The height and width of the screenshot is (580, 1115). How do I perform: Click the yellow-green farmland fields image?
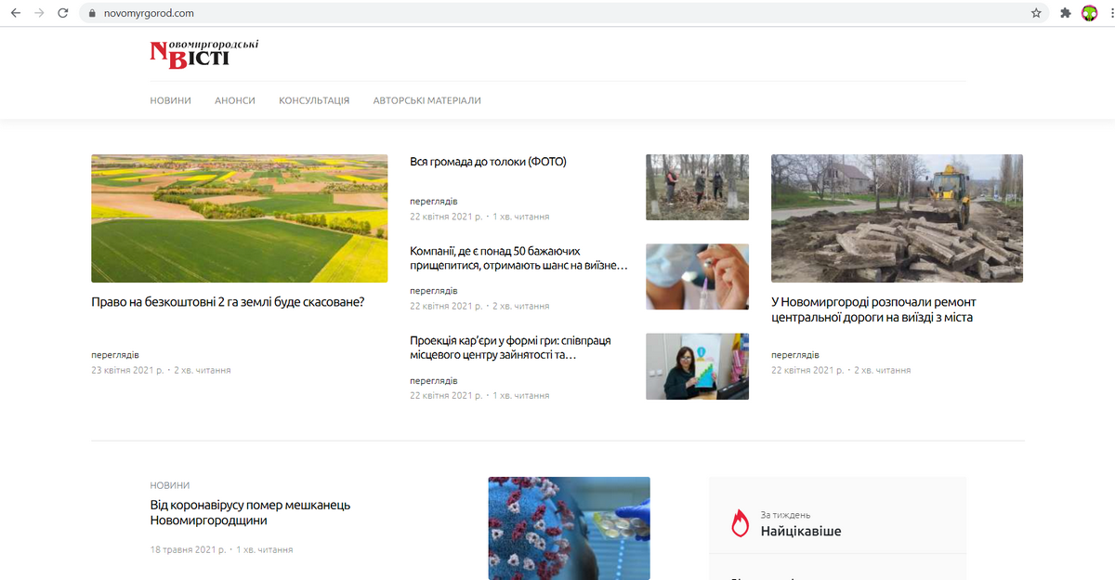239,217
